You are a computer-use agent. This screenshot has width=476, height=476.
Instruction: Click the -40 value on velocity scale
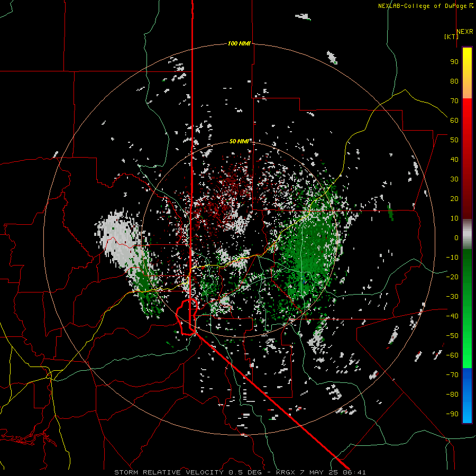(452, 316)
